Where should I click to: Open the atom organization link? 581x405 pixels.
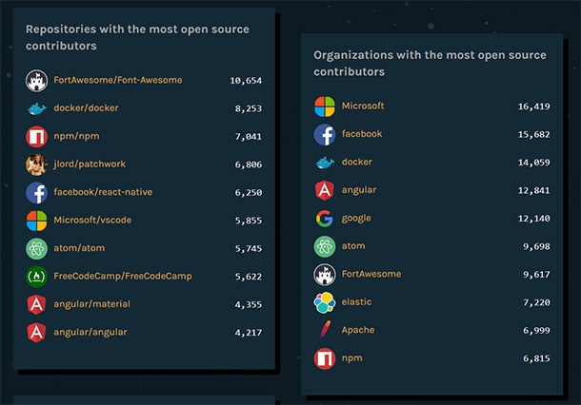point(353,246)
